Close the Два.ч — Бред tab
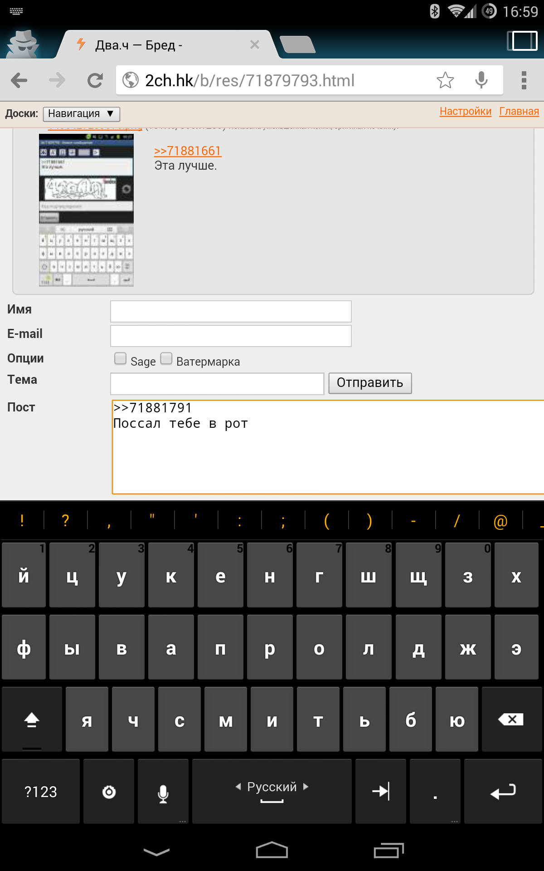 pos(255,44)
